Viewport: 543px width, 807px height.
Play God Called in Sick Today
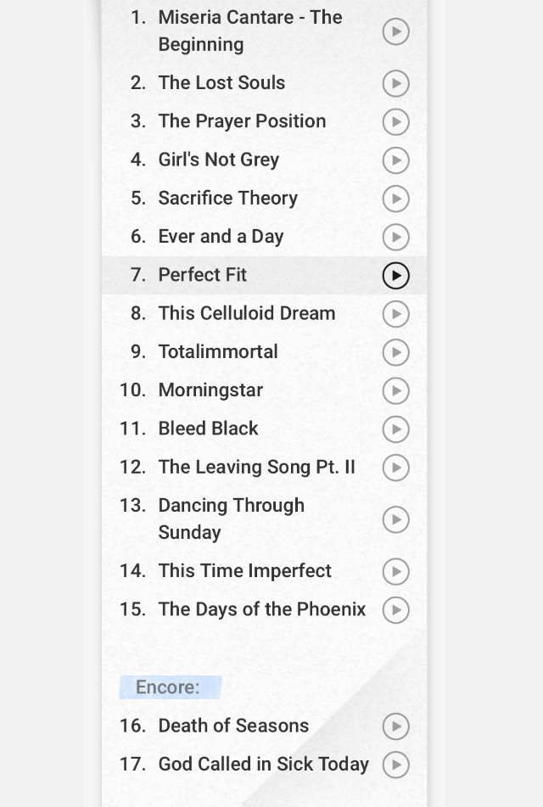pos(396,765)
